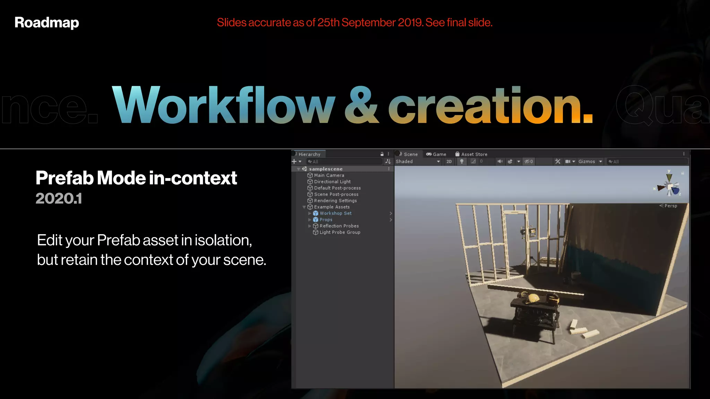This screenshot has height=399, width=710.
Task: Click the Hierarchy search field
Action: pyautogui.click(x=345, y=162)
